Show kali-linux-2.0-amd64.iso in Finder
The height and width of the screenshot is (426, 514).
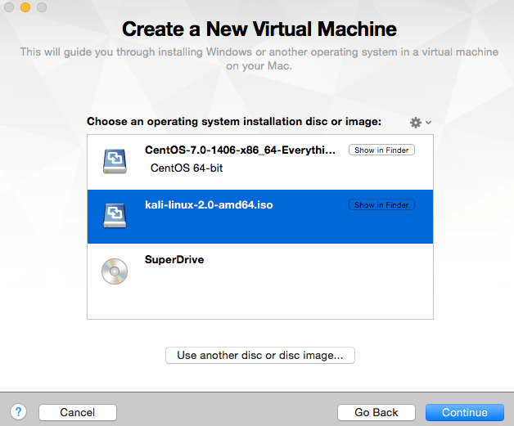click(381, 205)
